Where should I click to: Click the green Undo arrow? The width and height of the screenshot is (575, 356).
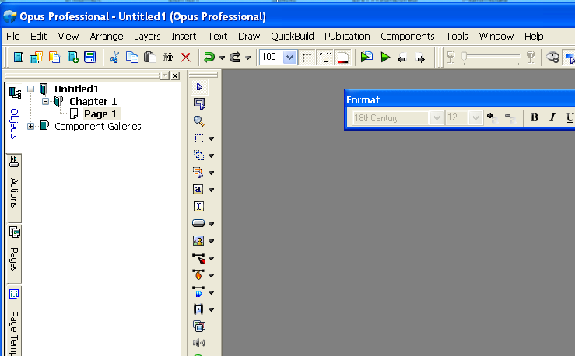(209, 58)
